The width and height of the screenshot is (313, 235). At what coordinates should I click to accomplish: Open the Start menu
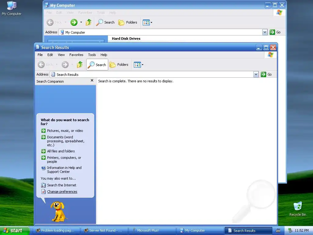[x=14, y=230]
